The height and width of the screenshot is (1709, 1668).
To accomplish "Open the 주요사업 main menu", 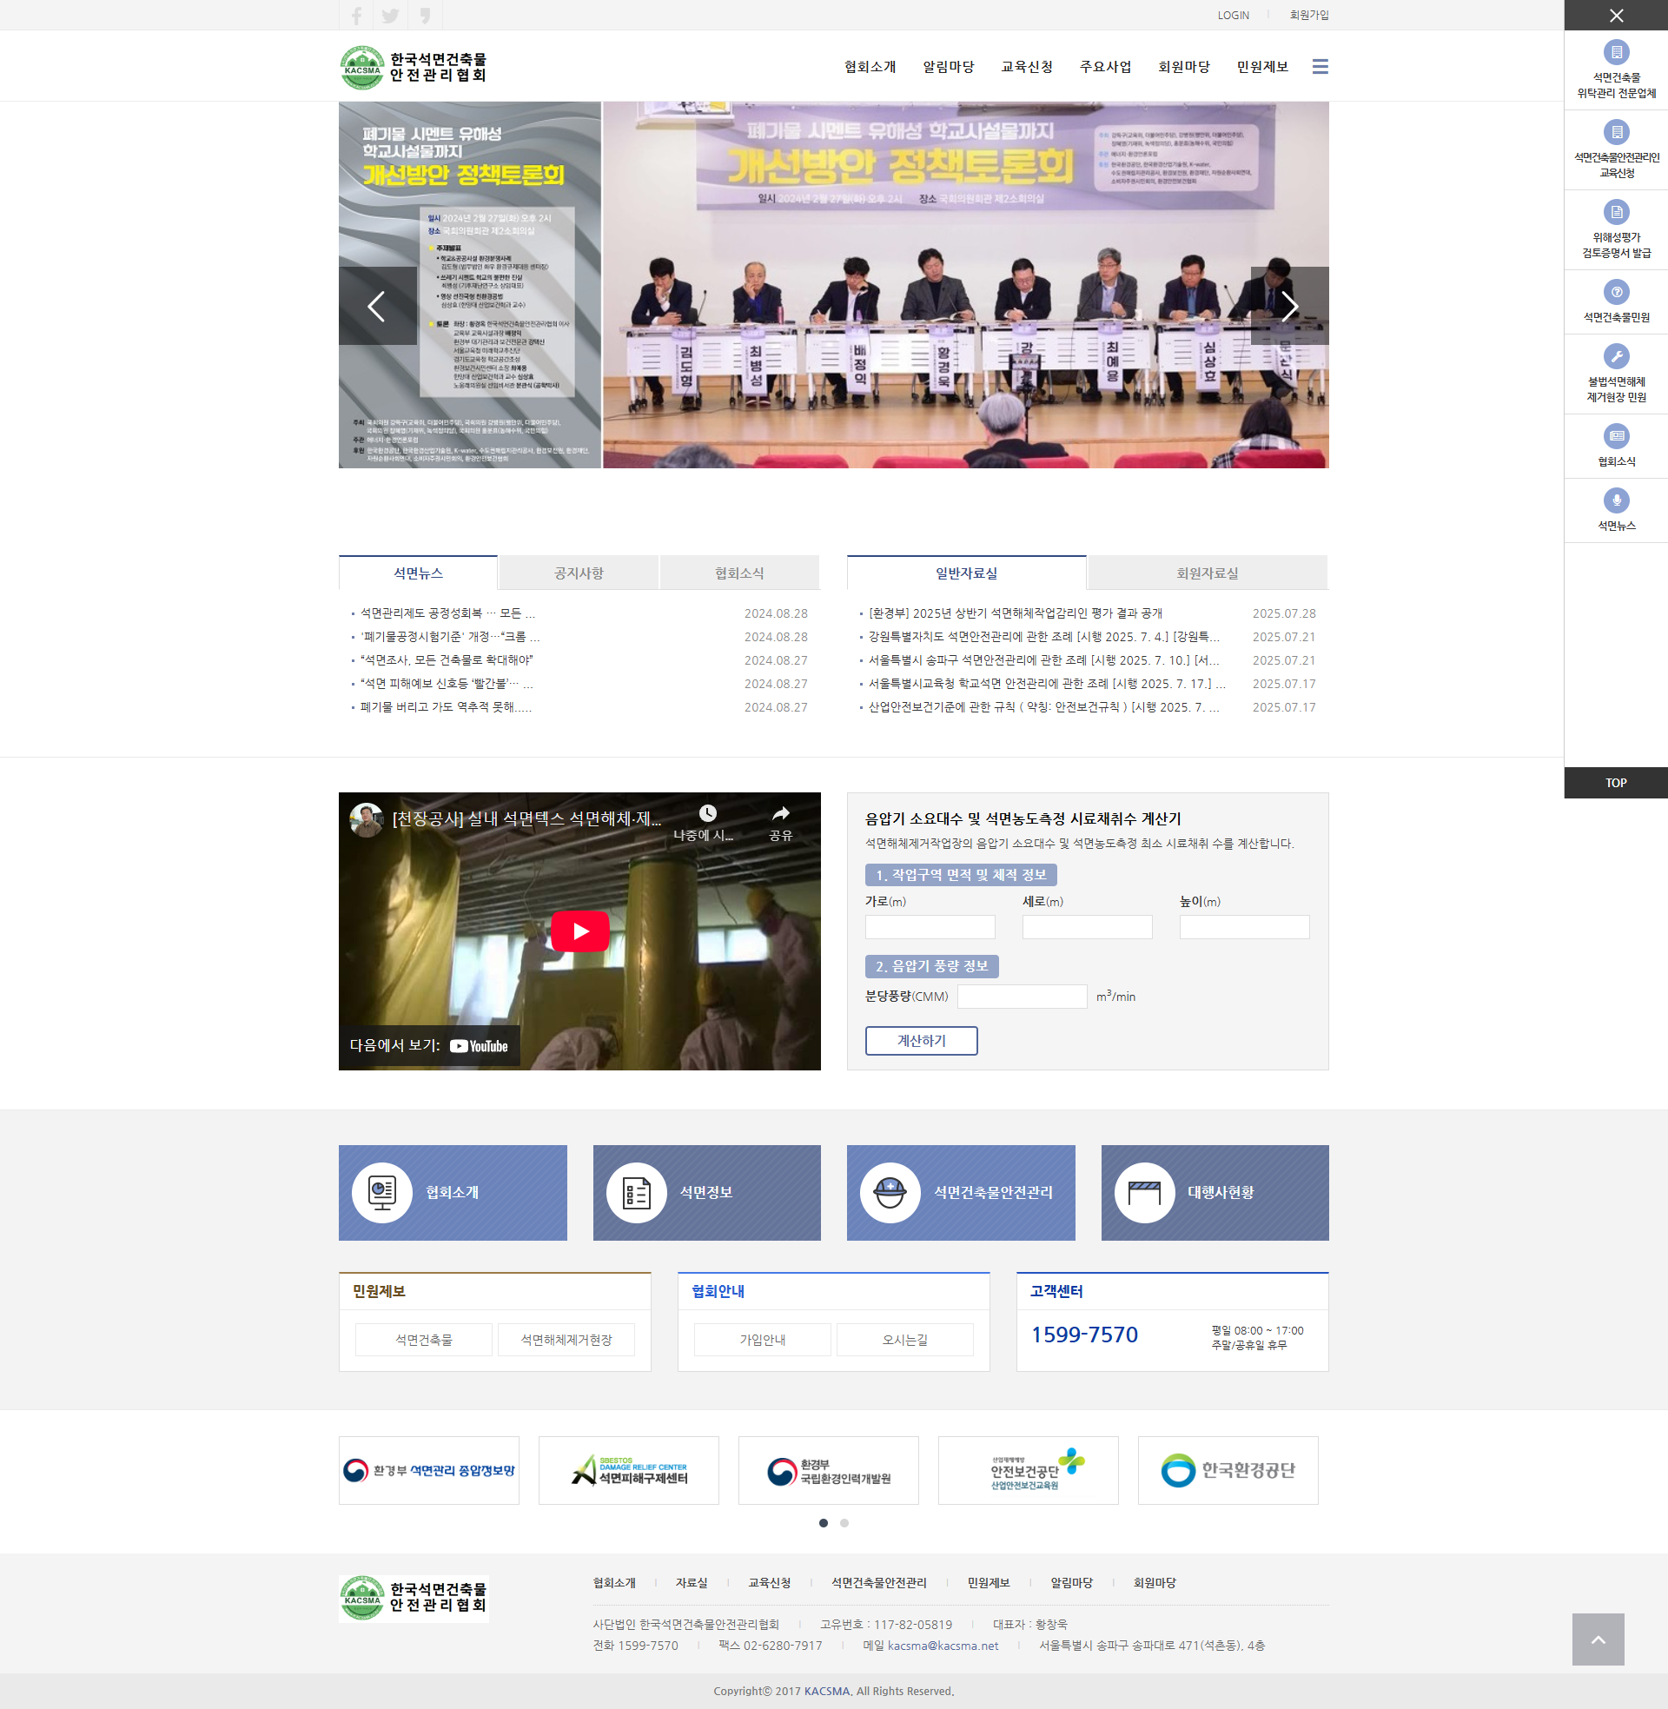I will [1106, 67].
